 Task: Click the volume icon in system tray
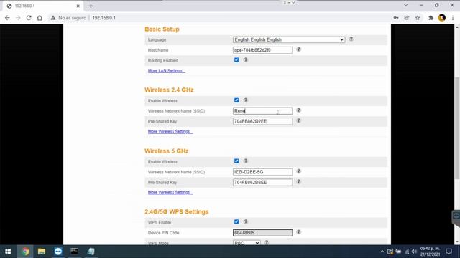[414, 252]
